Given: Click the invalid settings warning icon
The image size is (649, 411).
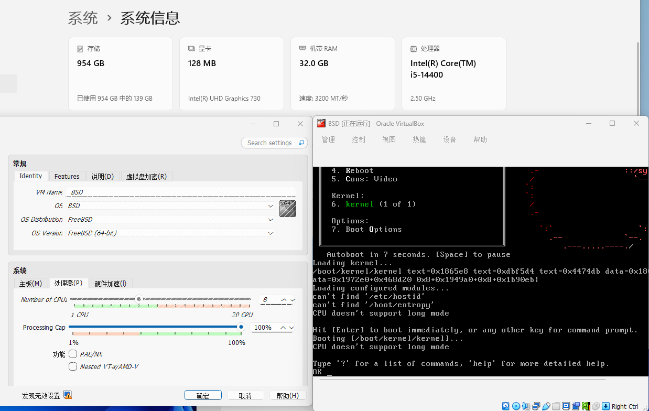Looking at the screenshot, I should [x=68, y=395].
